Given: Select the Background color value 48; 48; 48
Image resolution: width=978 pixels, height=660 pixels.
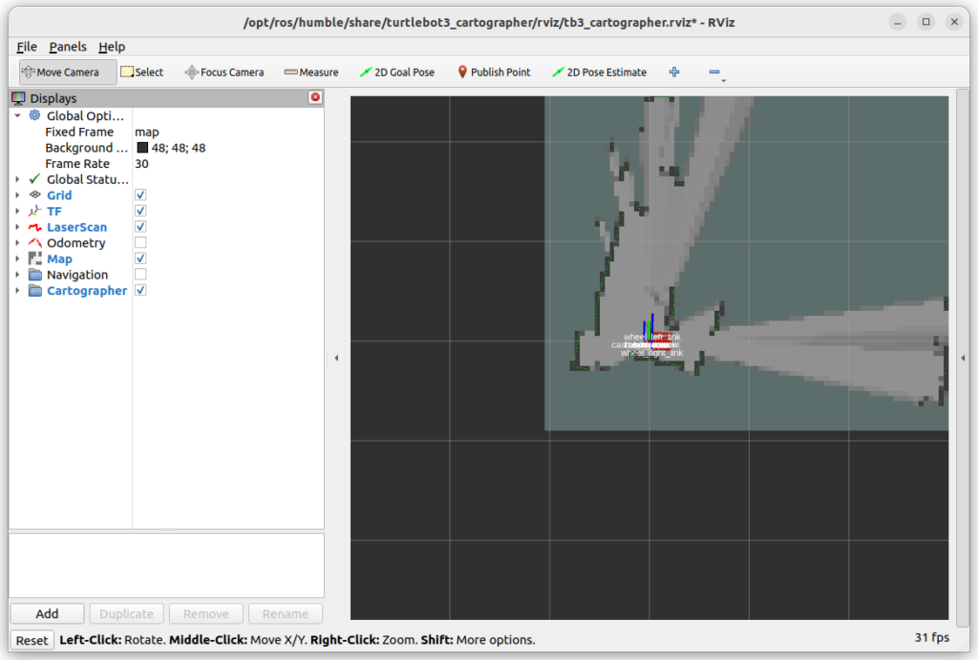Looking at the screenshot, I should [179, 148].
